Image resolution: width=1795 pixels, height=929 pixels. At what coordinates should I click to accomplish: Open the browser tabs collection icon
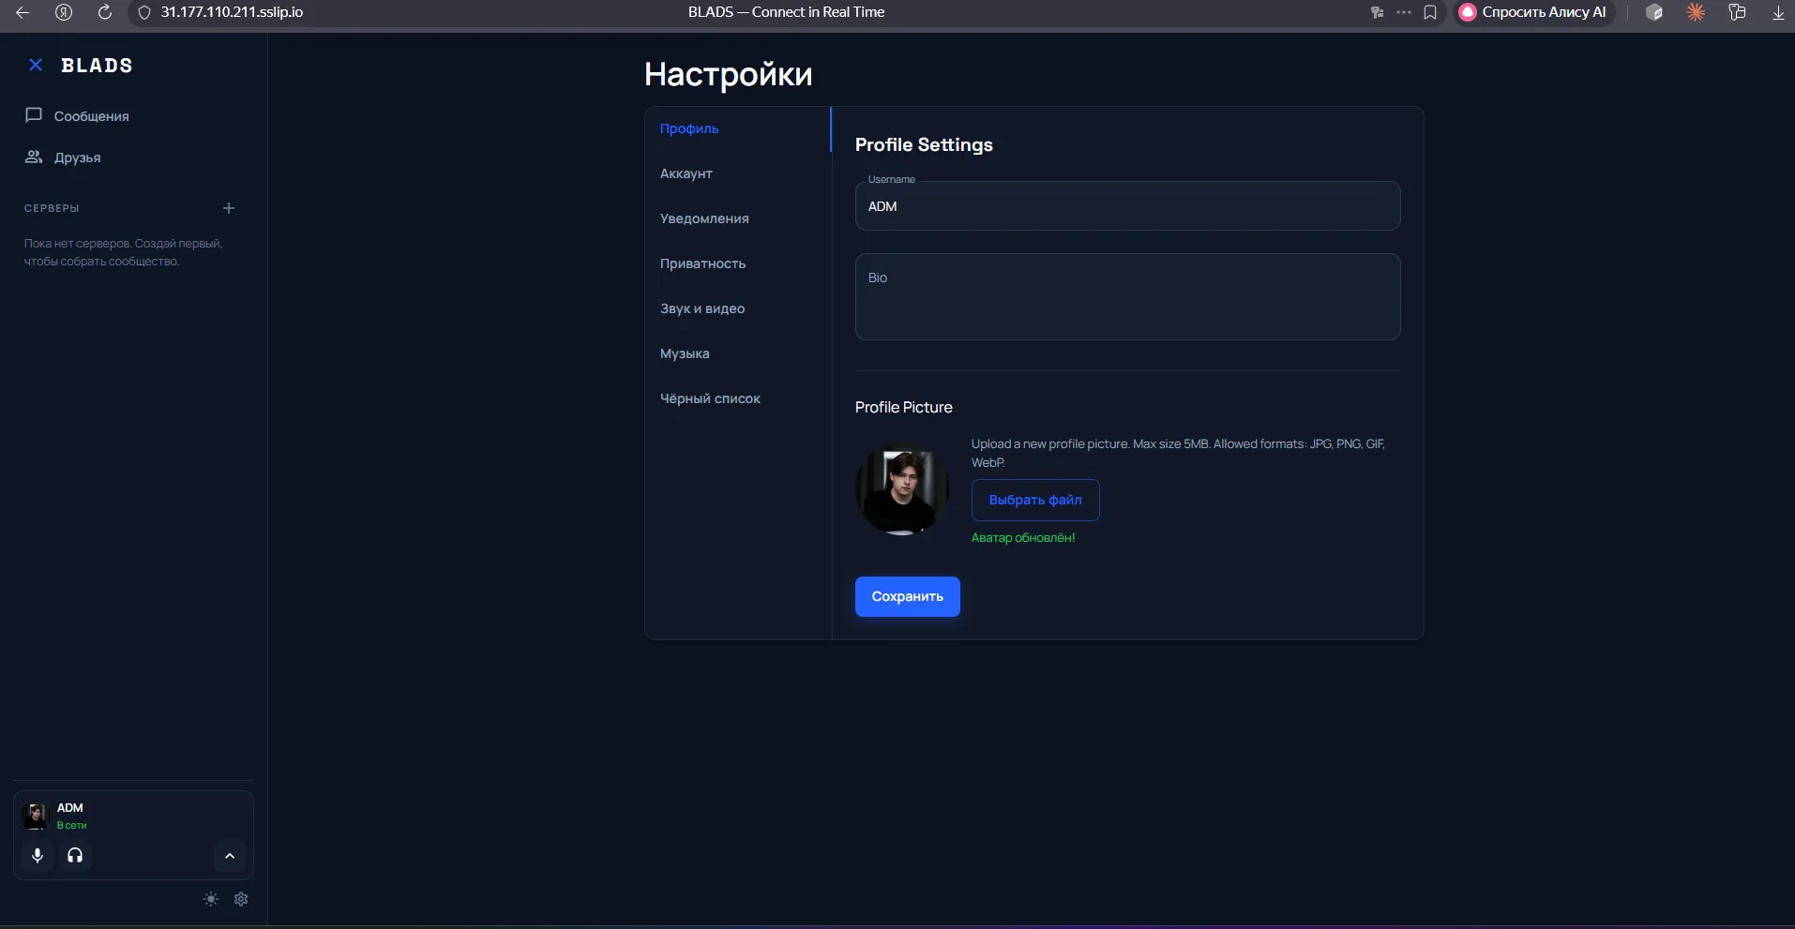point(1737,12)
